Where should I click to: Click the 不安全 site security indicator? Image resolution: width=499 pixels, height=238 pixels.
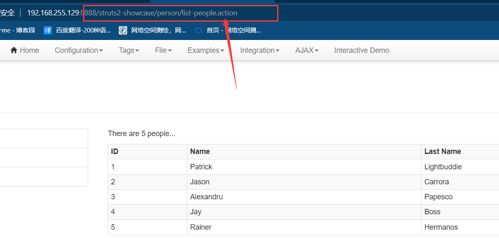[x=7, y=13]
